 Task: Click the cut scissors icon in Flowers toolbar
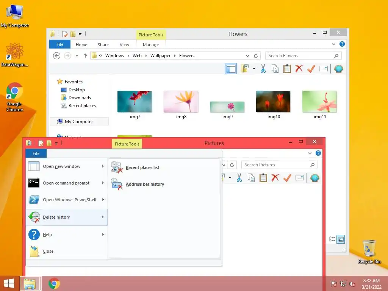tap(263, 69)
